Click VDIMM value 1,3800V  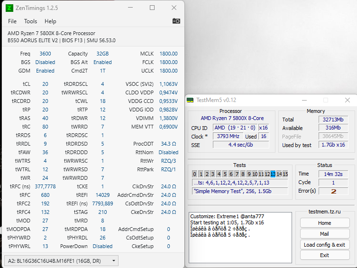point(168,118)
